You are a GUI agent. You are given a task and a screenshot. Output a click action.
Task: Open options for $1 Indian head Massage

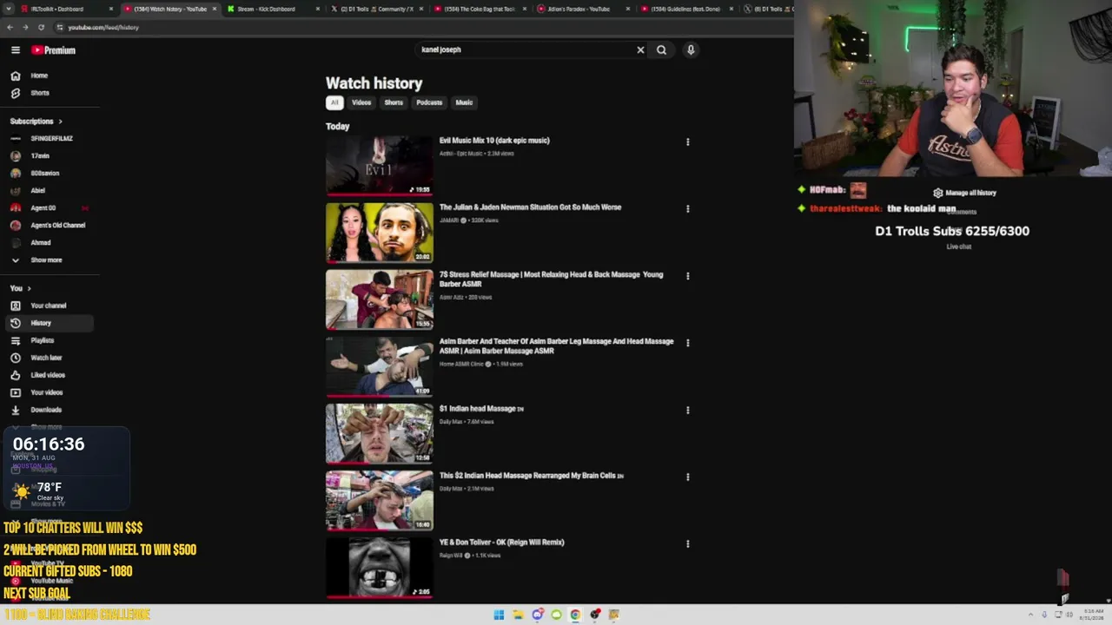tap(687, 410)
